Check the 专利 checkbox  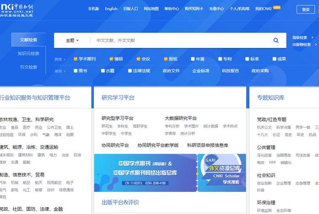pyautogui.click(x=220, y=59)
